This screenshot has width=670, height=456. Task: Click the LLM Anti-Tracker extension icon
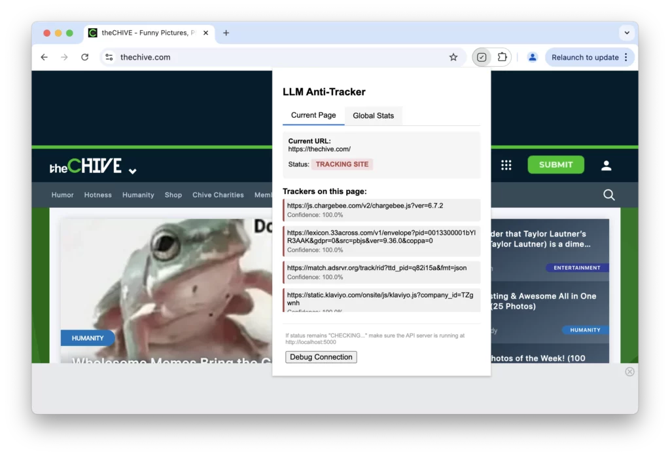[482, 57]
